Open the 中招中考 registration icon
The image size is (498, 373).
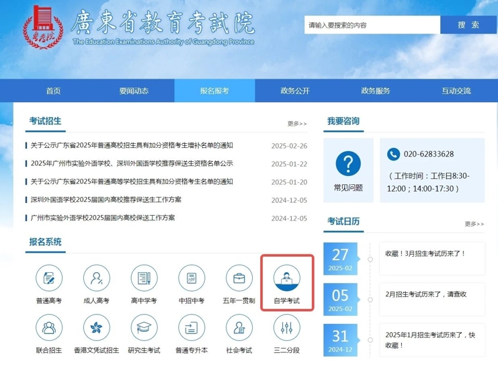(192, 278)
